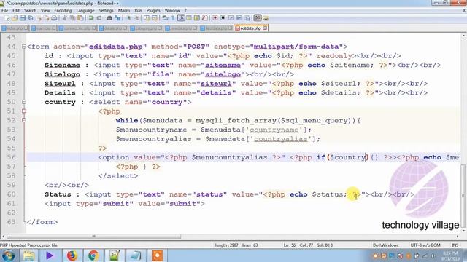This screenshot has height=262, width=467.
Task: Click Run Macro Multiple Times icon
Action: click(x=239, y=18)
